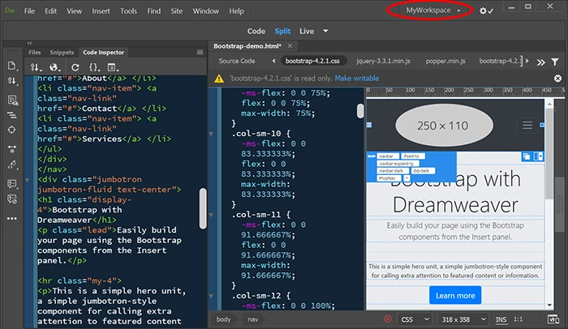Click the Refresh icon in Code Inspector
This screenshot has width=568, height=329.
click(75, 67)
